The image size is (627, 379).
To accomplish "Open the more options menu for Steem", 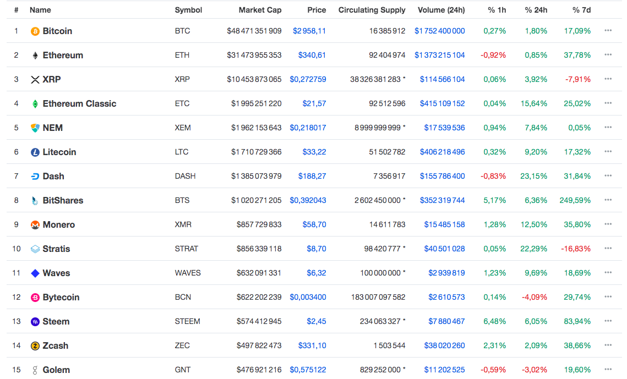I will tap(608, 321).
